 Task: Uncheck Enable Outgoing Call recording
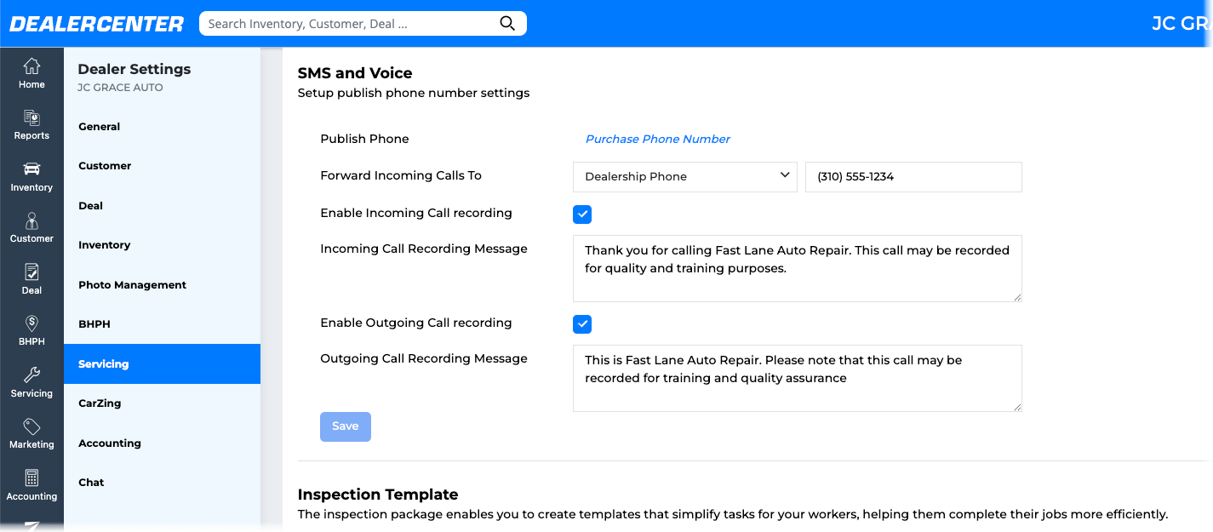(582, 324)
